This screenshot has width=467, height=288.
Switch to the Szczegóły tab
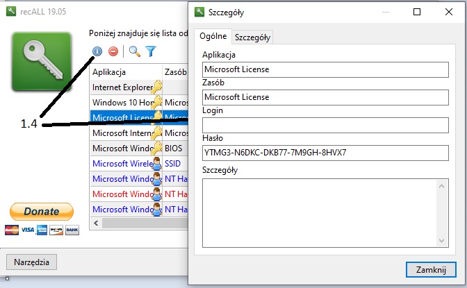(252, 37)
